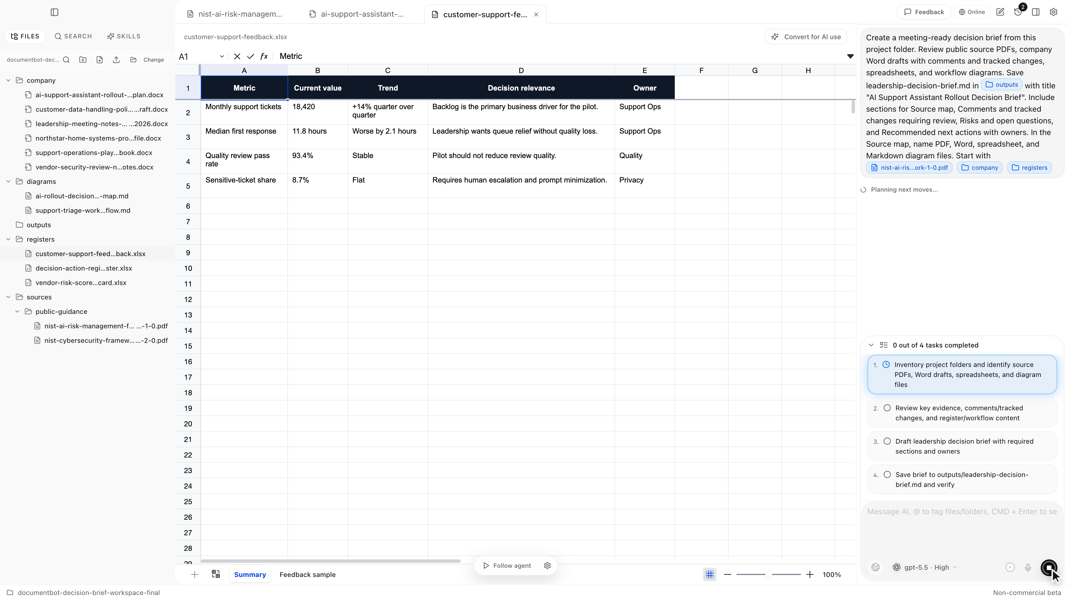Select the SEARCH sidebar tab
This screenshot has width=1068, height=600.
[73, 36]
